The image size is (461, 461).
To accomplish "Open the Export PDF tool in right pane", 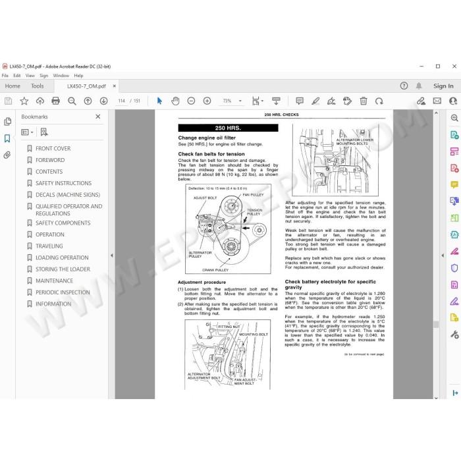I will (454, 135).
